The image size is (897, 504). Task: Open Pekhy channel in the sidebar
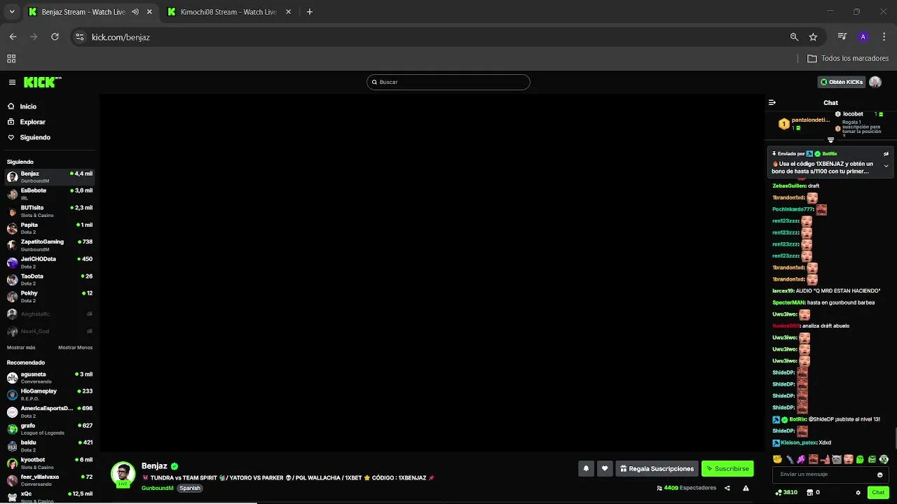(49, 297)
